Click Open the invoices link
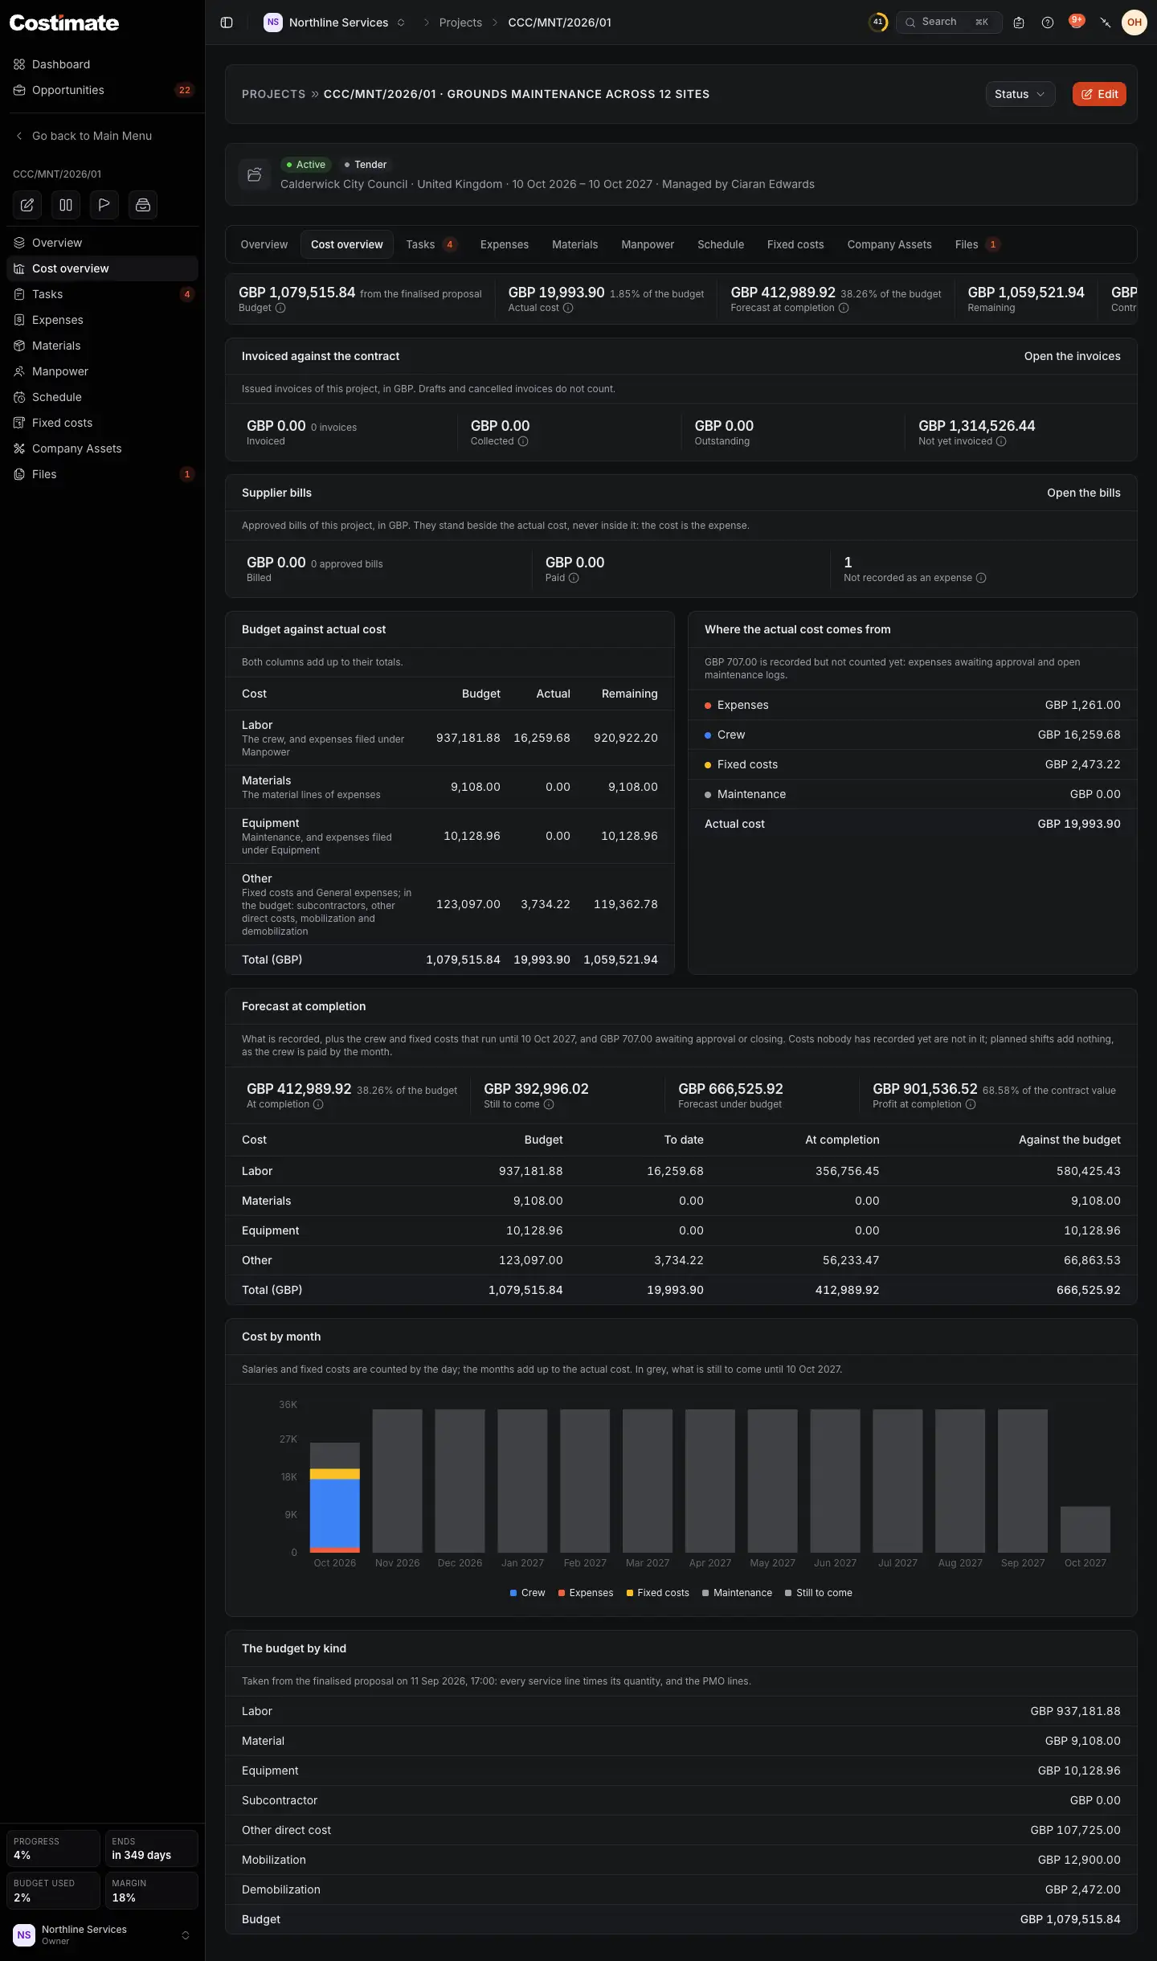 coord(1073,356)
